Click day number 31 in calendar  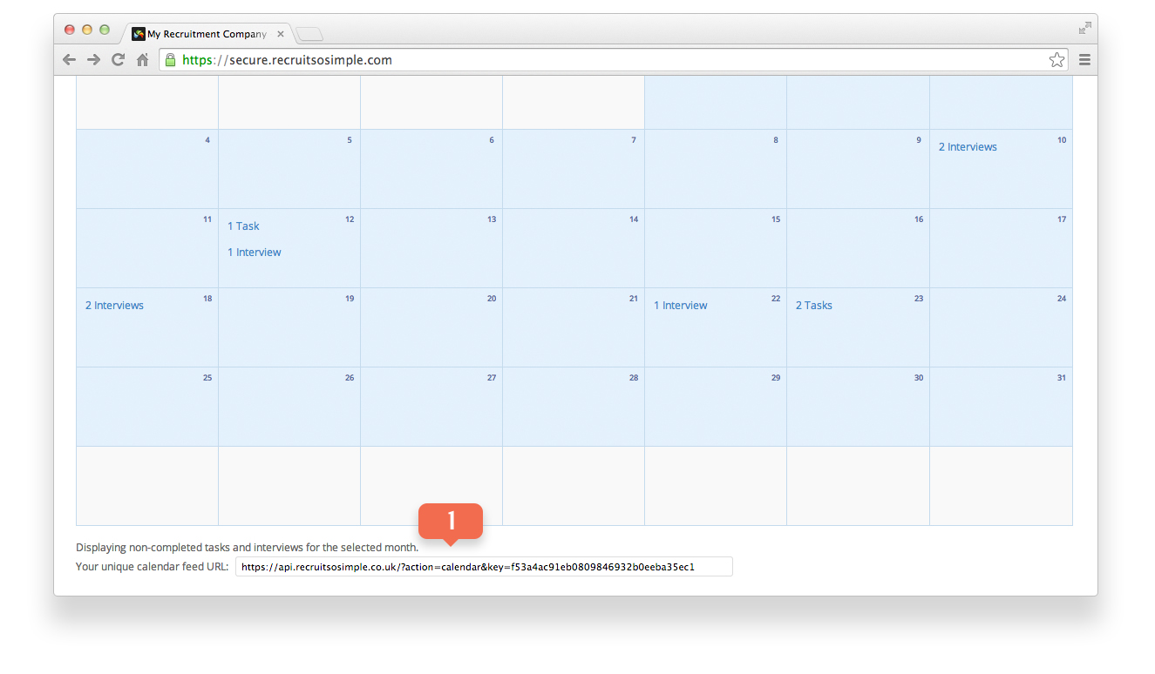pyautogui.click(x=1062, y=378)
